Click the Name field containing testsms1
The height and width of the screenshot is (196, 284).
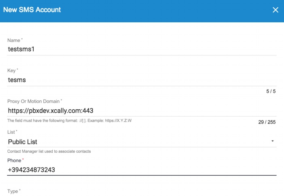pyautogui.click(x=142, y=49)
